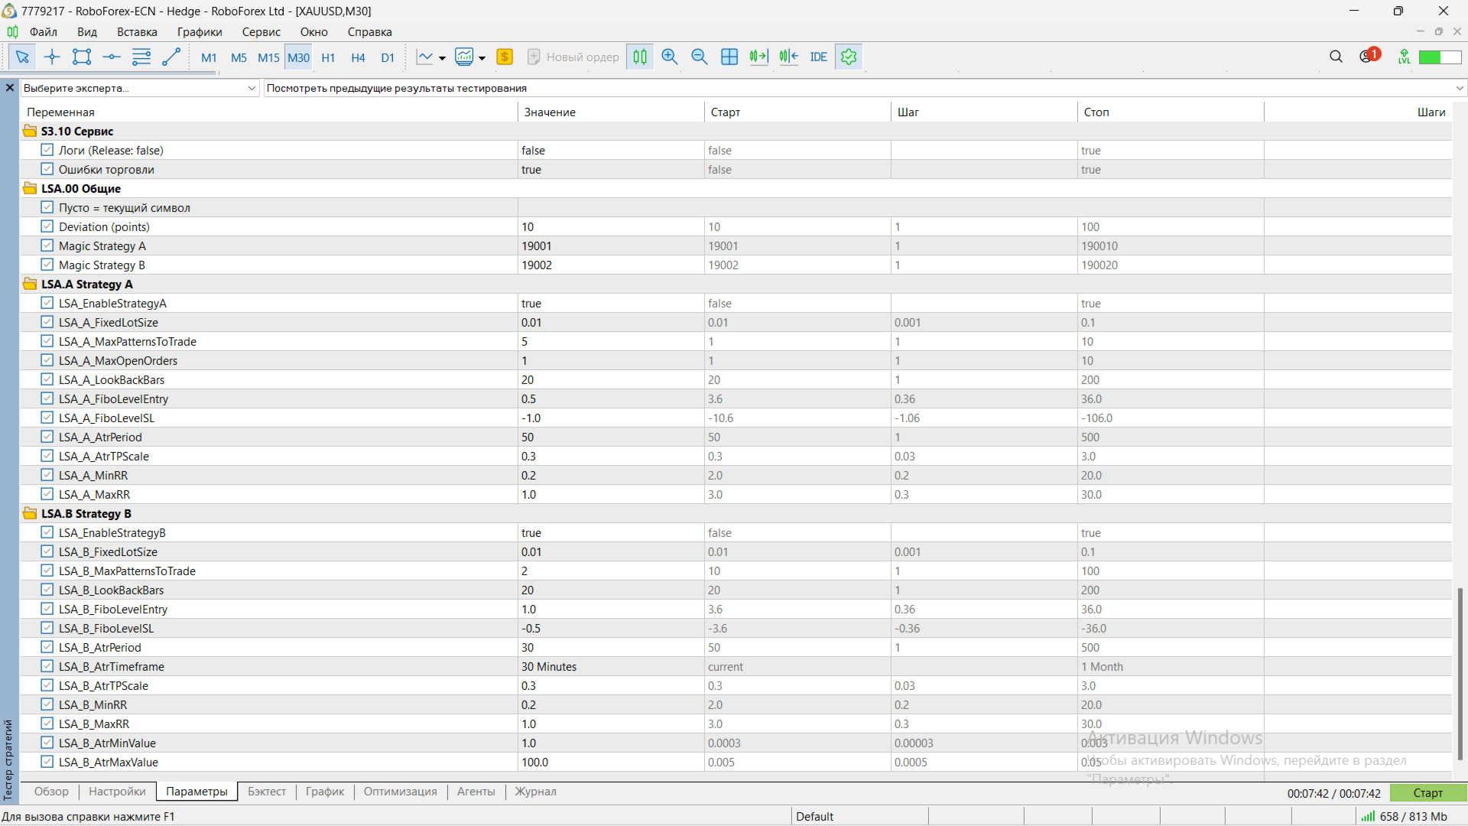Viewport: 1468px width, 826px height.
Task: Click the zoom out magnifier icon
Action: pos(699,57)
